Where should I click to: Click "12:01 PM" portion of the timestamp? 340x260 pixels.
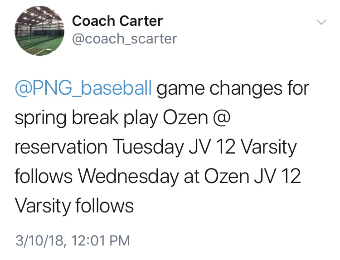[x=100, y=241]
